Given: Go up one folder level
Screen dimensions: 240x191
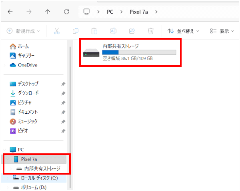Looking at the screenshot, I should click(48, 12).
